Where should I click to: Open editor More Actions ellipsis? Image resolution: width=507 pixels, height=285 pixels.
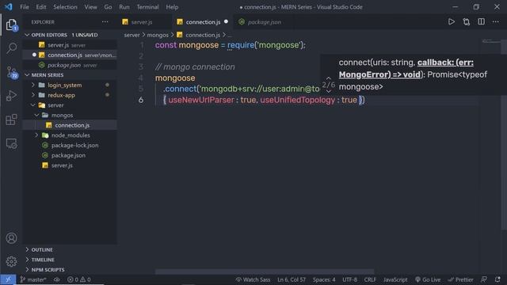(496, 21)
